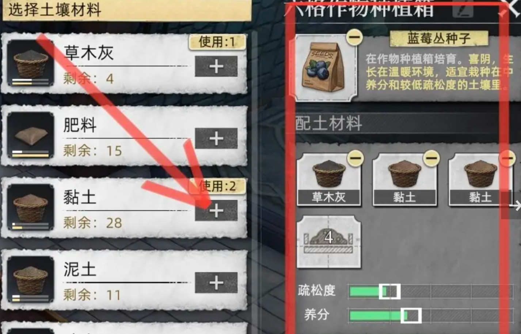Open the blueberry seed bag thumbnail
Viewport: 521px width, 334px height.
pos(323,68)
